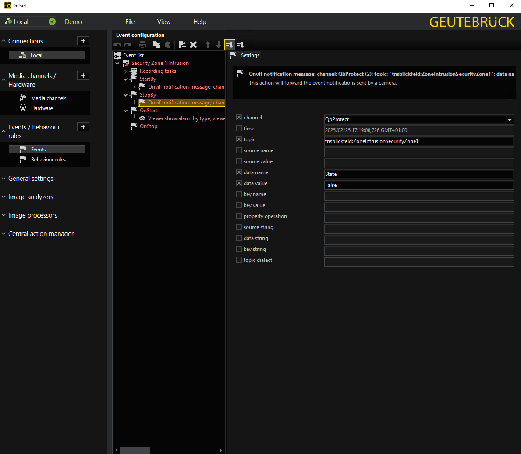Open the File menu
The width and height of the screenshot is (521, 454).
pos(130,22)
